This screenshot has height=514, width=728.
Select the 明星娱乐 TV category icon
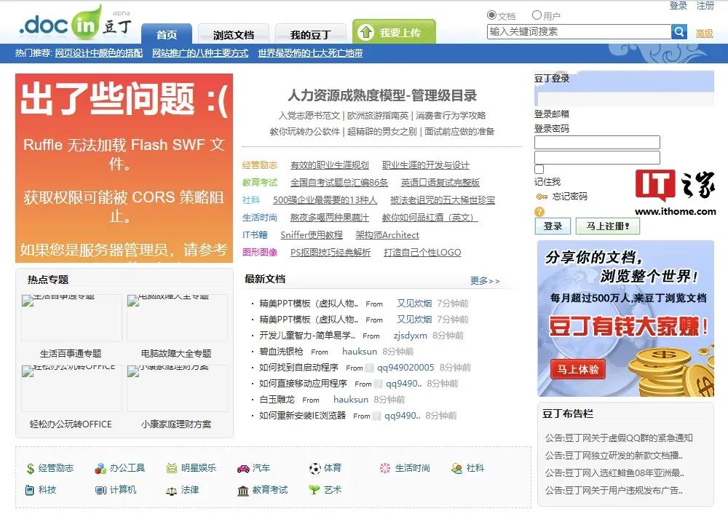click(x=172, y=468)
